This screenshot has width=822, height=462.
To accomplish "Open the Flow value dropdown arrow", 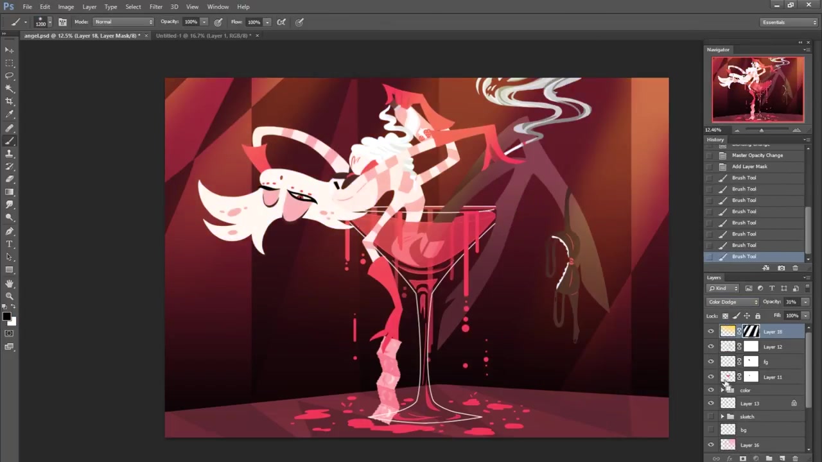I will tap(267, 22).
